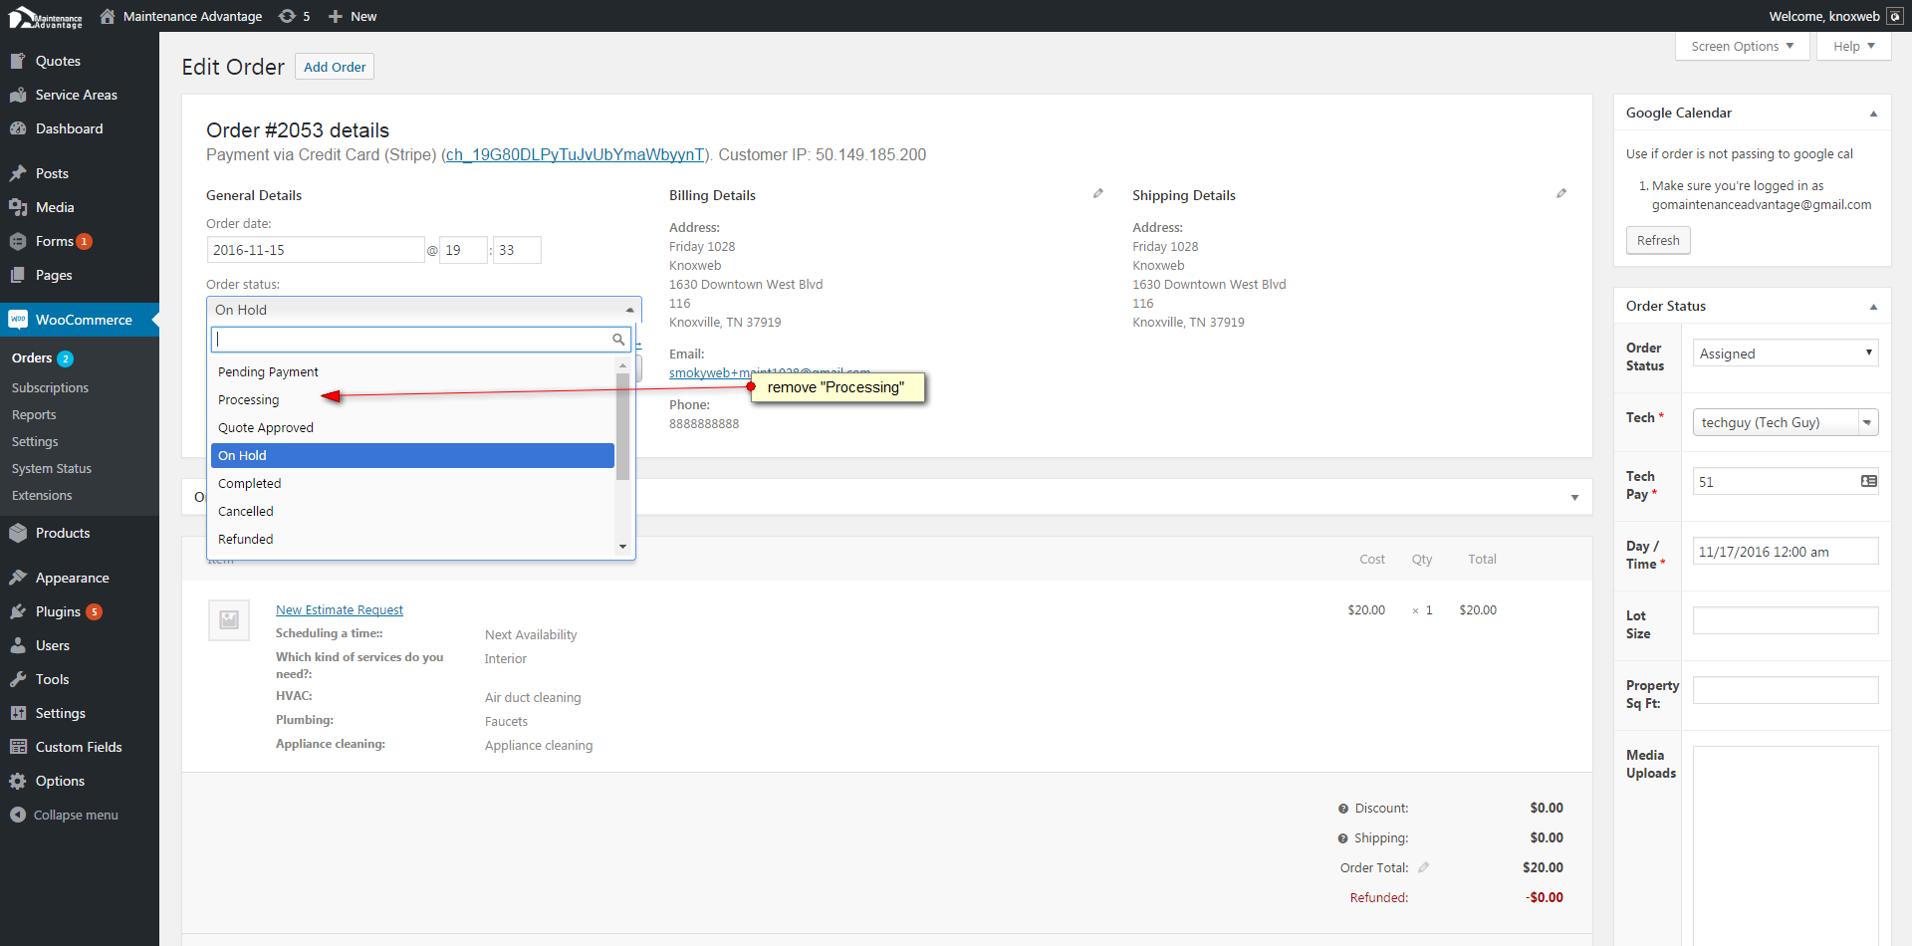The width and height of the screenshot is (1912, 946).
Task: Expand the Screen Options panel
Action: tap(1742, 47)
